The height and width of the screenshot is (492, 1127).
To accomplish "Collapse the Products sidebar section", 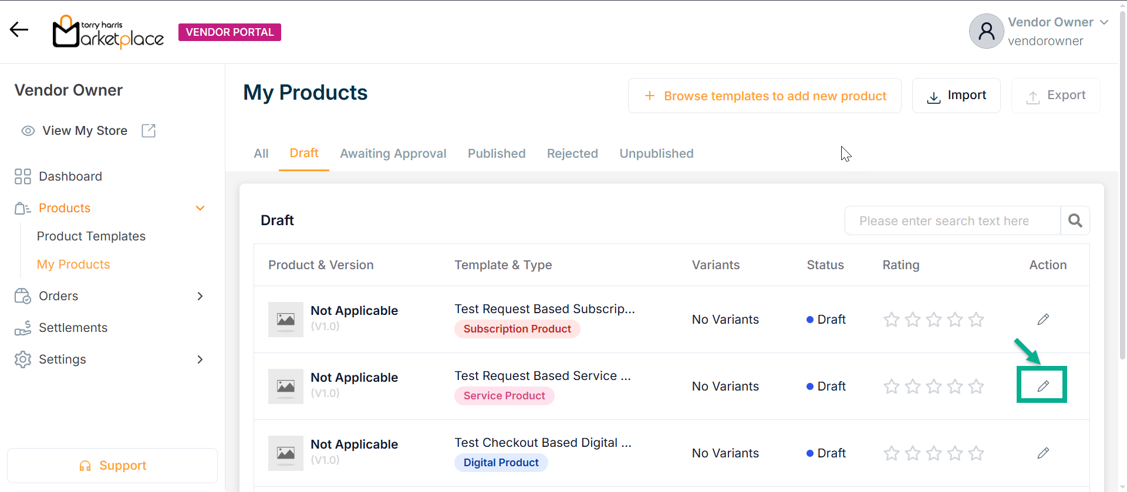I will point(200,208).
